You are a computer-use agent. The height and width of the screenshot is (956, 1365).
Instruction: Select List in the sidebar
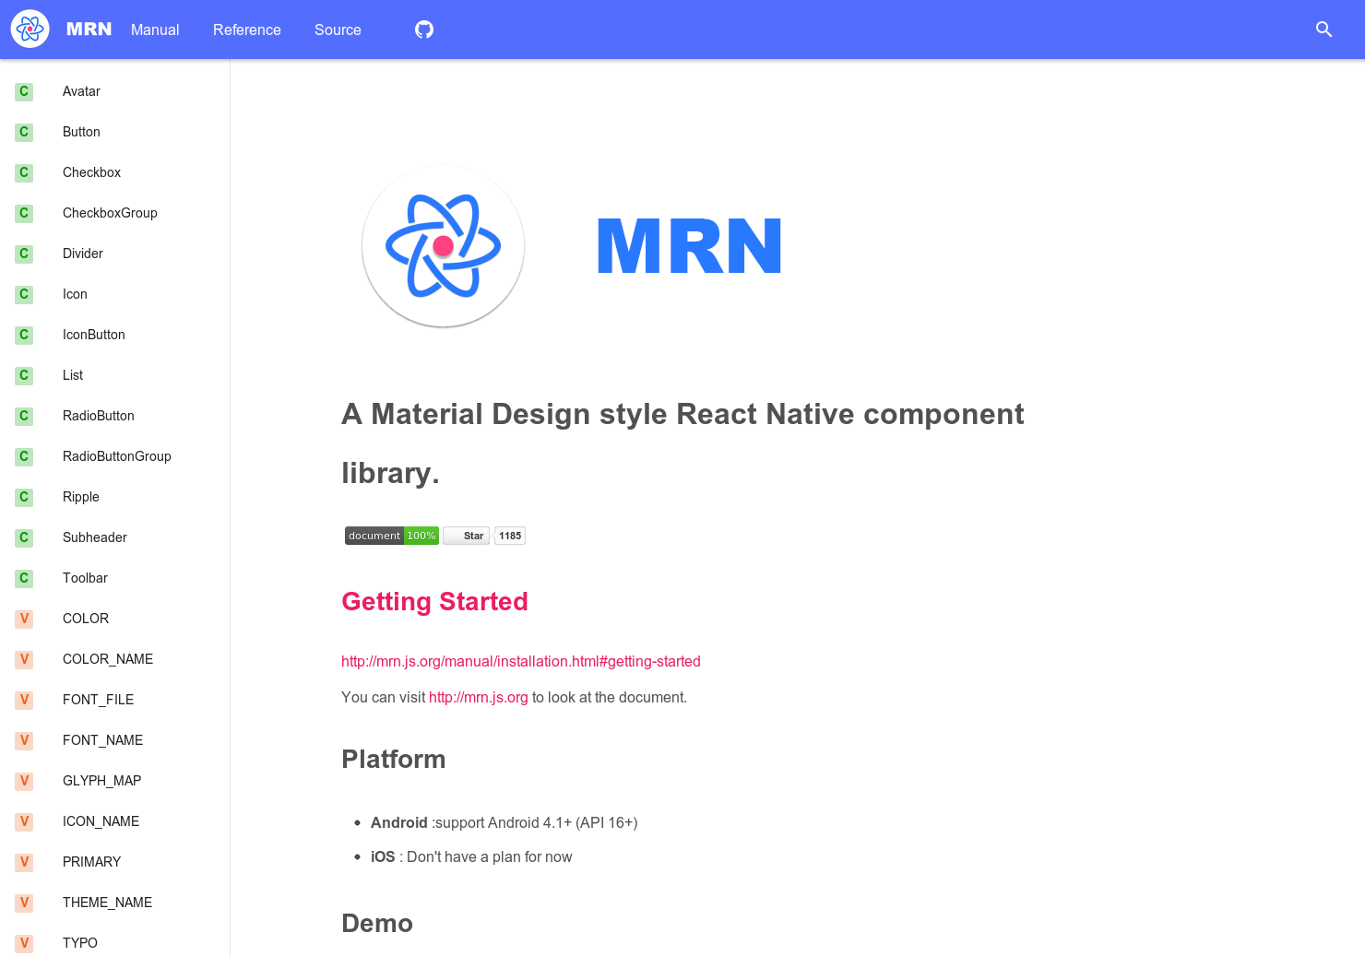(x=73, y=375)
